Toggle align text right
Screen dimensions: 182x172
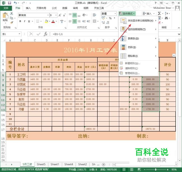(x=79, y=21)
